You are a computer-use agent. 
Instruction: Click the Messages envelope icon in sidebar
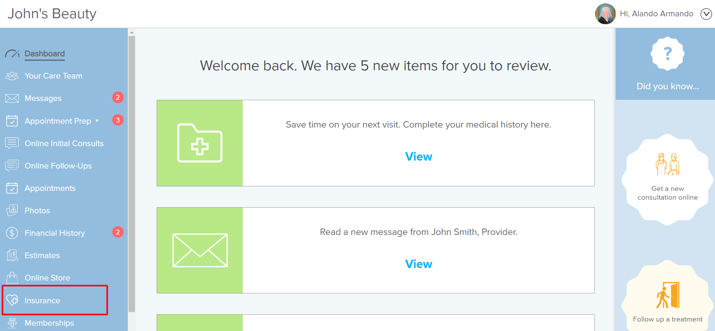click(12, 98)
